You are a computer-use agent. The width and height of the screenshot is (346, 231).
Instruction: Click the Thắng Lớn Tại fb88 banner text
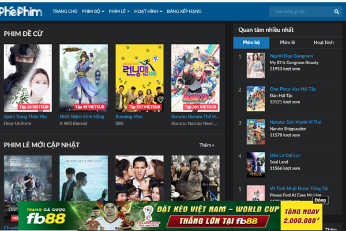(219, 221)
